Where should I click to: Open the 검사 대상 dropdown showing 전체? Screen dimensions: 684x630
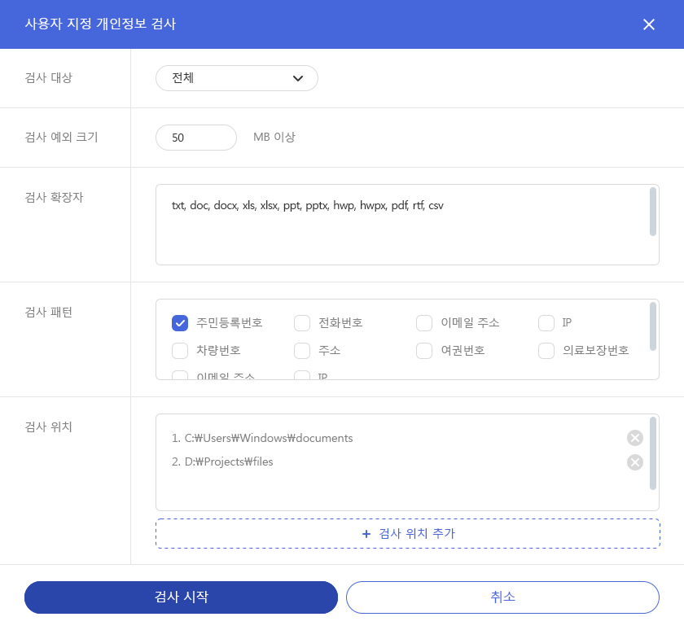[236, 78]
